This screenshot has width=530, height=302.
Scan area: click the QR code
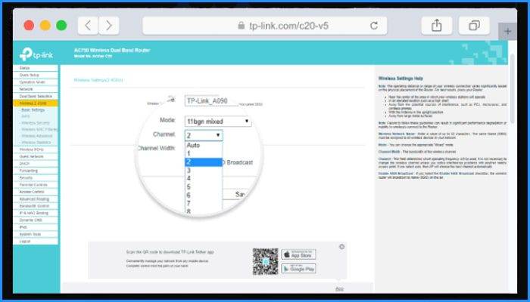(264, 260)
